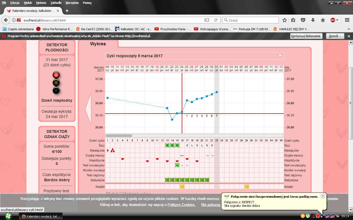Select the Wykres tab
The image size is (353, 220).
pos(98,44)
